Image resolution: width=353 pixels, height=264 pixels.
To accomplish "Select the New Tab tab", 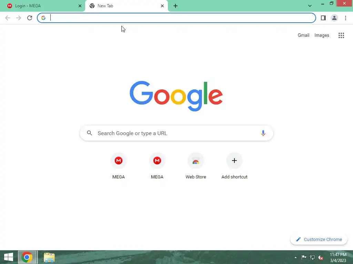I will (127, 6).
